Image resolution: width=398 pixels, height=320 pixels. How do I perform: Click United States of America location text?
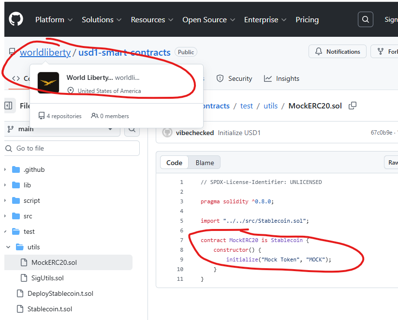(109, 91)
